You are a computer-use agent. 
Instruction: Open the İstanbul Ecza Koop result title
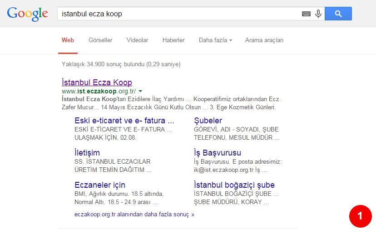tap(97, 82)
